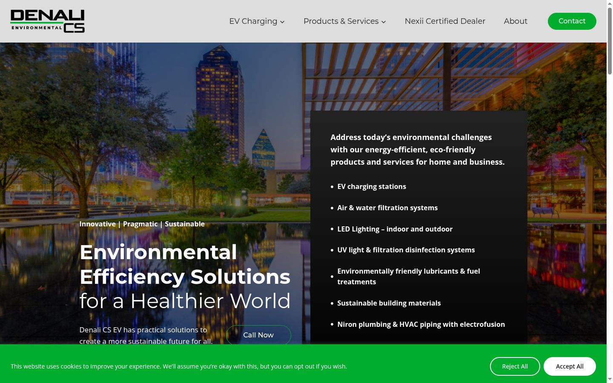Click 'UV light & filtration disinfection systems' text

(406, 250)
